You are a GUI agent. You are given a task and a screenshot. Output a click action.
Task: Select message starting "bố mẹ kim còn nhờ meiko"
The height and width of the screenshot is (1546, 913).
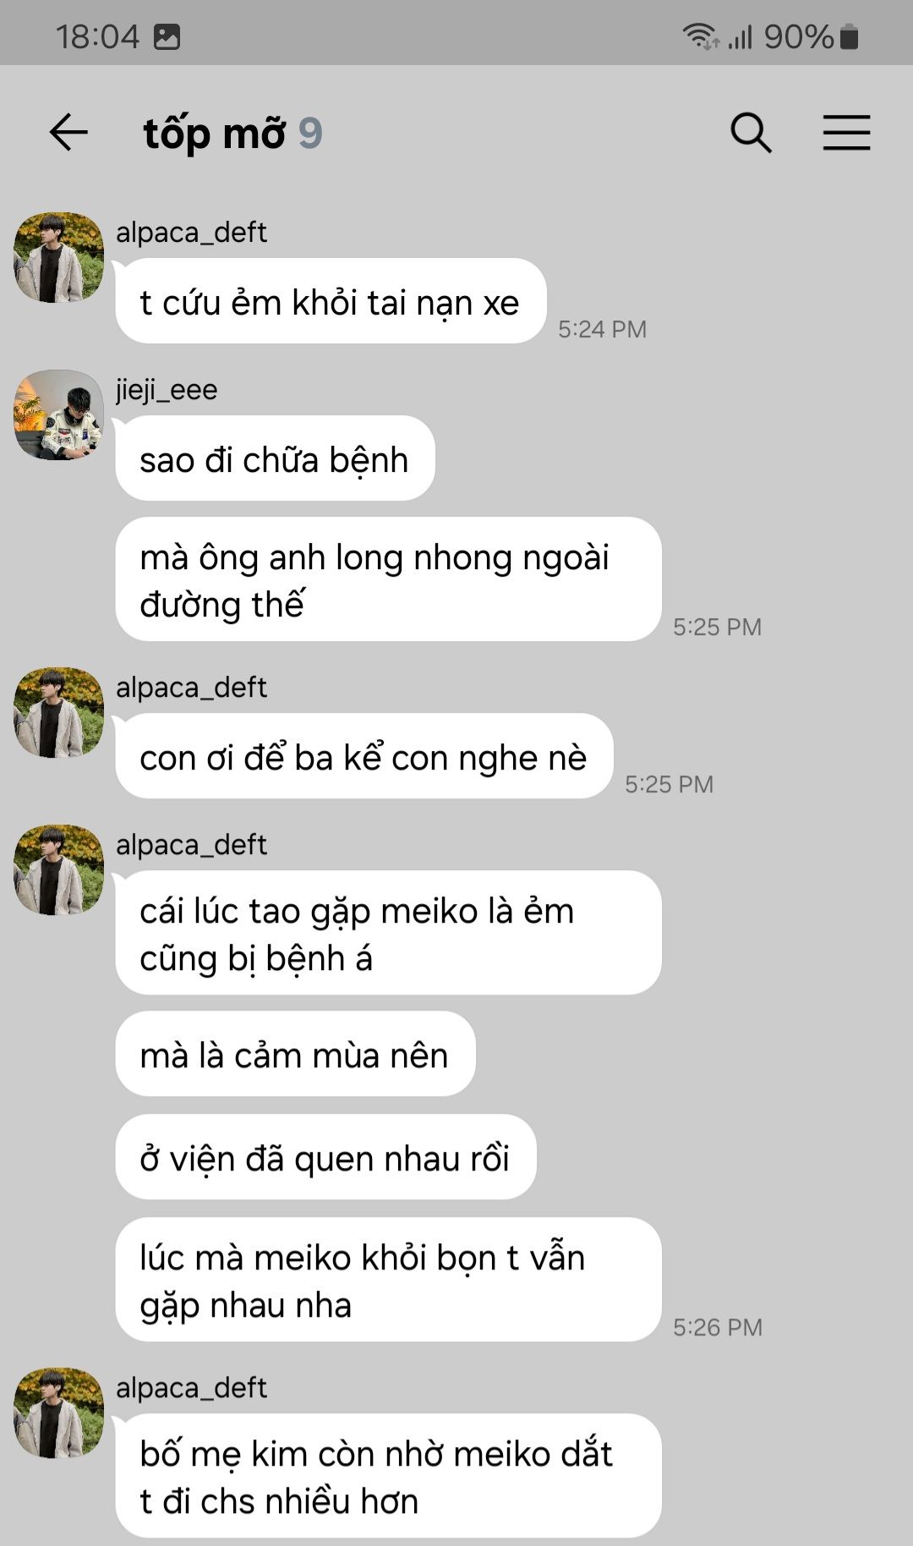point(388,1476)
